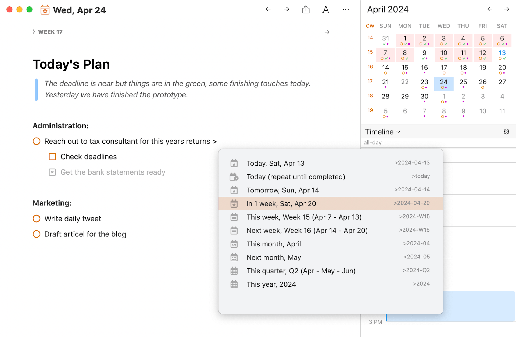The image size is (516, 337).
Task: Click the repeat-clock icon on 'Today (repeat until completed)'
Action: [x=234, y=177]
